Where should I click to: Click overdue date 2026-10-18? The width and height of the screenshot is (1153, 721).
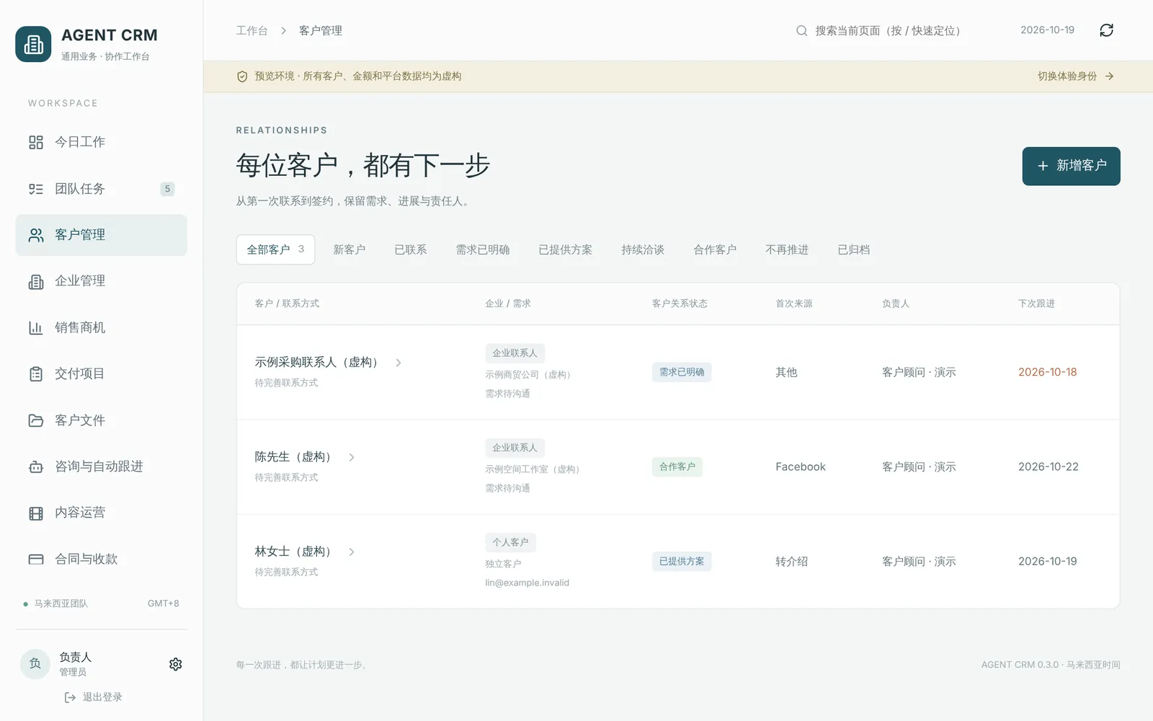pyautogui.click(x=1047, y=372)
